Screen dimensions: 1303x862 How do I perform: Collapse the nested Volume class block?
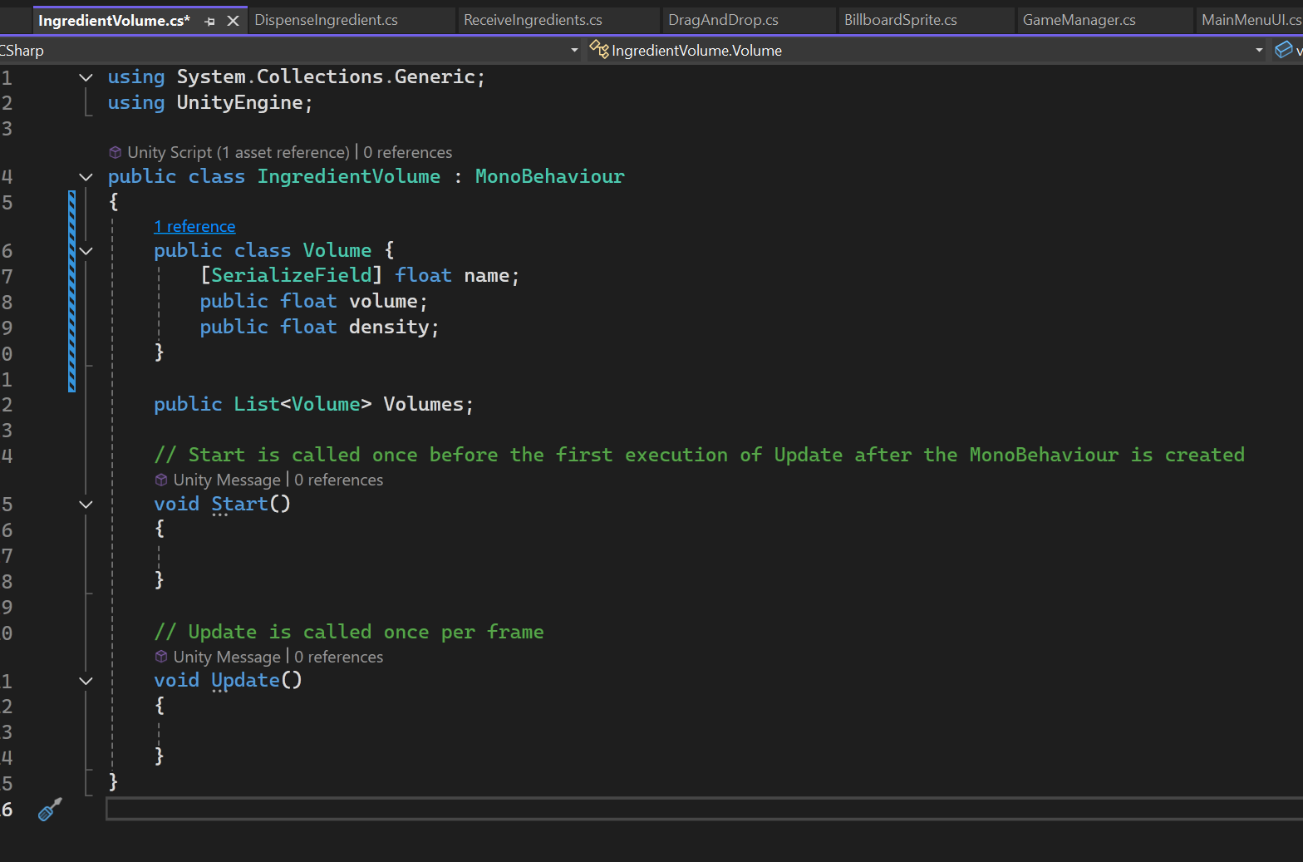(86, 250)
